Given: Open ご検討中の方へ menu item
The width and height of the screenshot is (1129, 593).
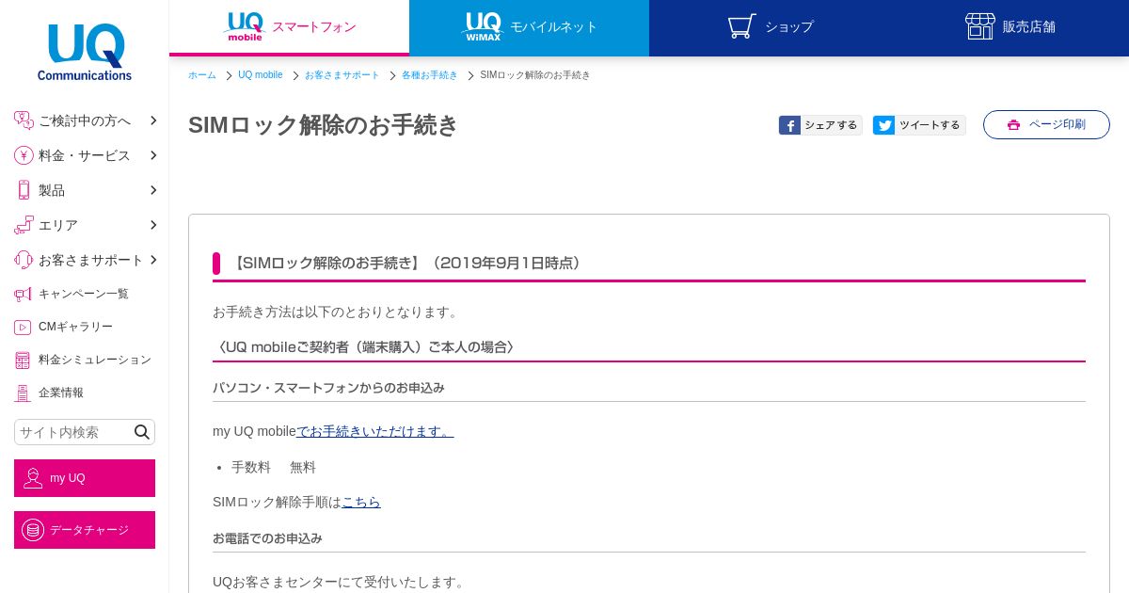Looking at the screenshot, I should pos(85,120).
